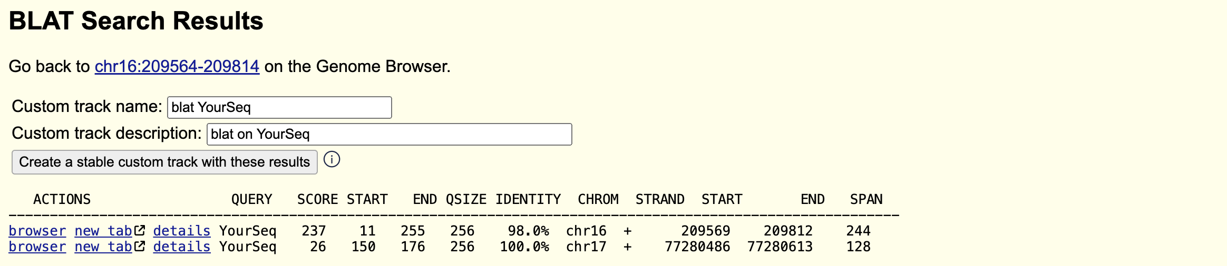View details for the chr17 alignment
The image size is (1227, 266).
[x=182, y=247]
